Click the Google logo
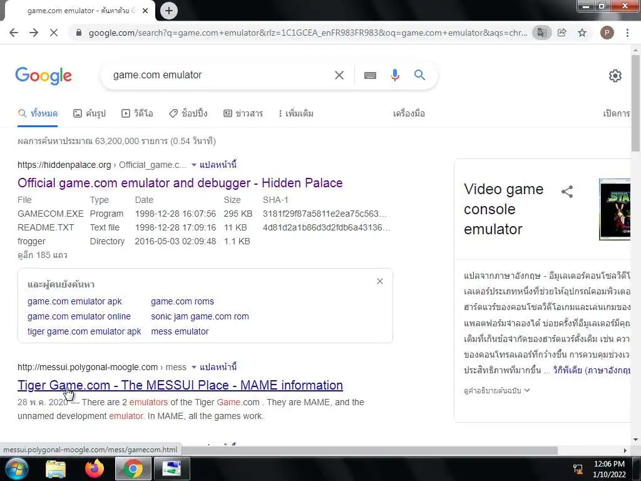641x481 pixels. click(44, 76)
